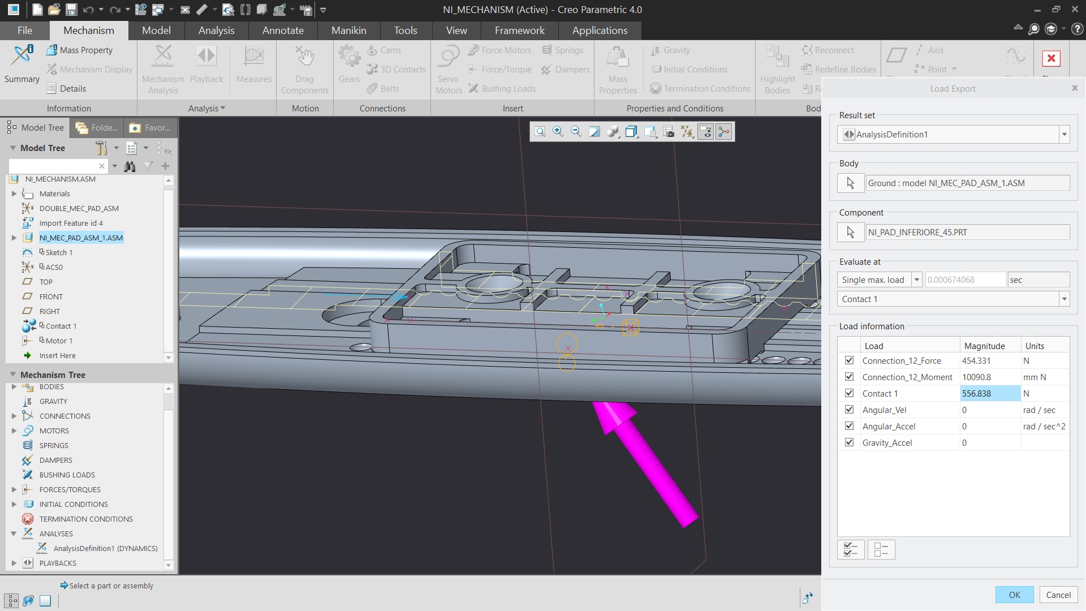Viewport: 1086px width, 611px height.
Task: Click the find binoculars icon
Action: click(x=130, y=166)
